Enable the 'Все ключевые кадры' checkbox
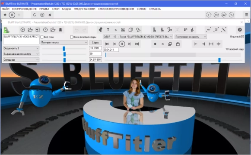 [x=72, y=37]
